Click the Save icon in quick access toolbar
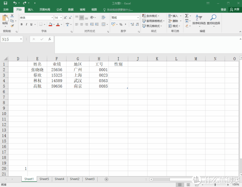The width and height of the screenshot is (242, 187). [x=6, y=3]
